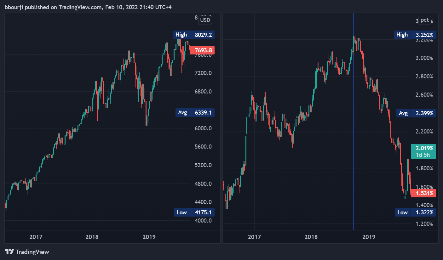Viewport: 443px width, 260px height.
Task: Click the 2.200% axis value
Action: (x=423, y=132)
